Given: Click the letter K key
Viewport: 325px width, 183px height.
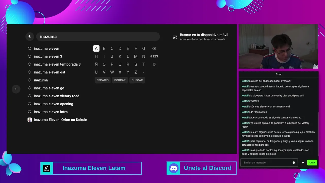Looking at the screenshot, I should (120, 56).
